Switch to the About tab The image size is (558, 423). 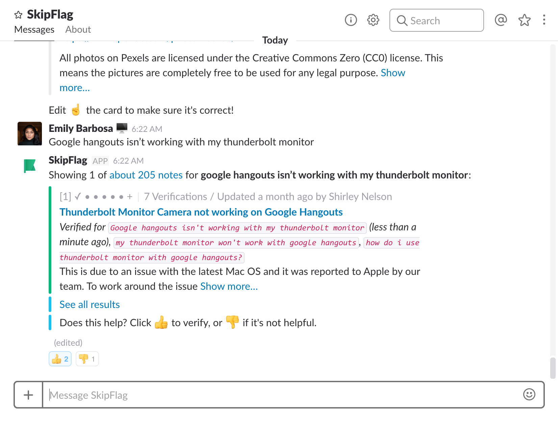click(78, 30)
